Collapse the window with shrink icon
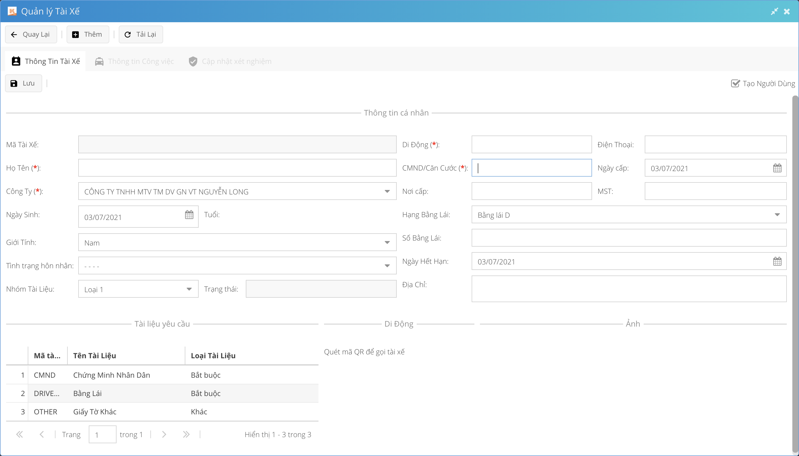The height and width of the screenshot is (456, 799). pyautogui.click(x=774, y=12)
